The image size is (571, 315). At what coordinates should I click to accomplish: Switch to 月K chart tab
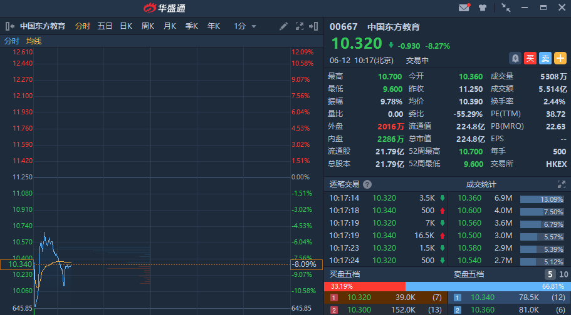pyautogui.click(x=170, y=26)
